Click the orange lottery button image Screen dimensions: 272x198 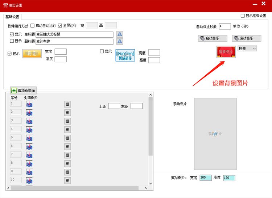coord(32,54)
